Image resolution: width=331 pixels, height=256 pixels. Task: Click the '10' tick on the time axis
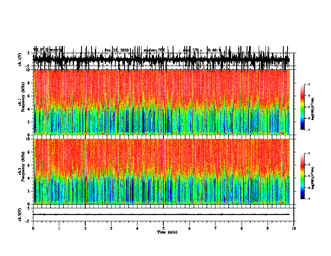(x=294, y=228)
